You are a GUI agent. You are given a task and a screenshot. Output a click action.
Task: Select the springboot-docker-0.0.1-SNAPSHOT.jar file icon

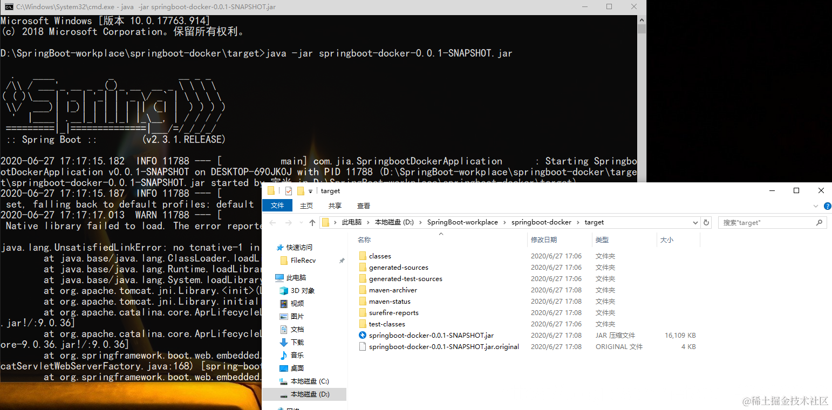tap(363, 336)
